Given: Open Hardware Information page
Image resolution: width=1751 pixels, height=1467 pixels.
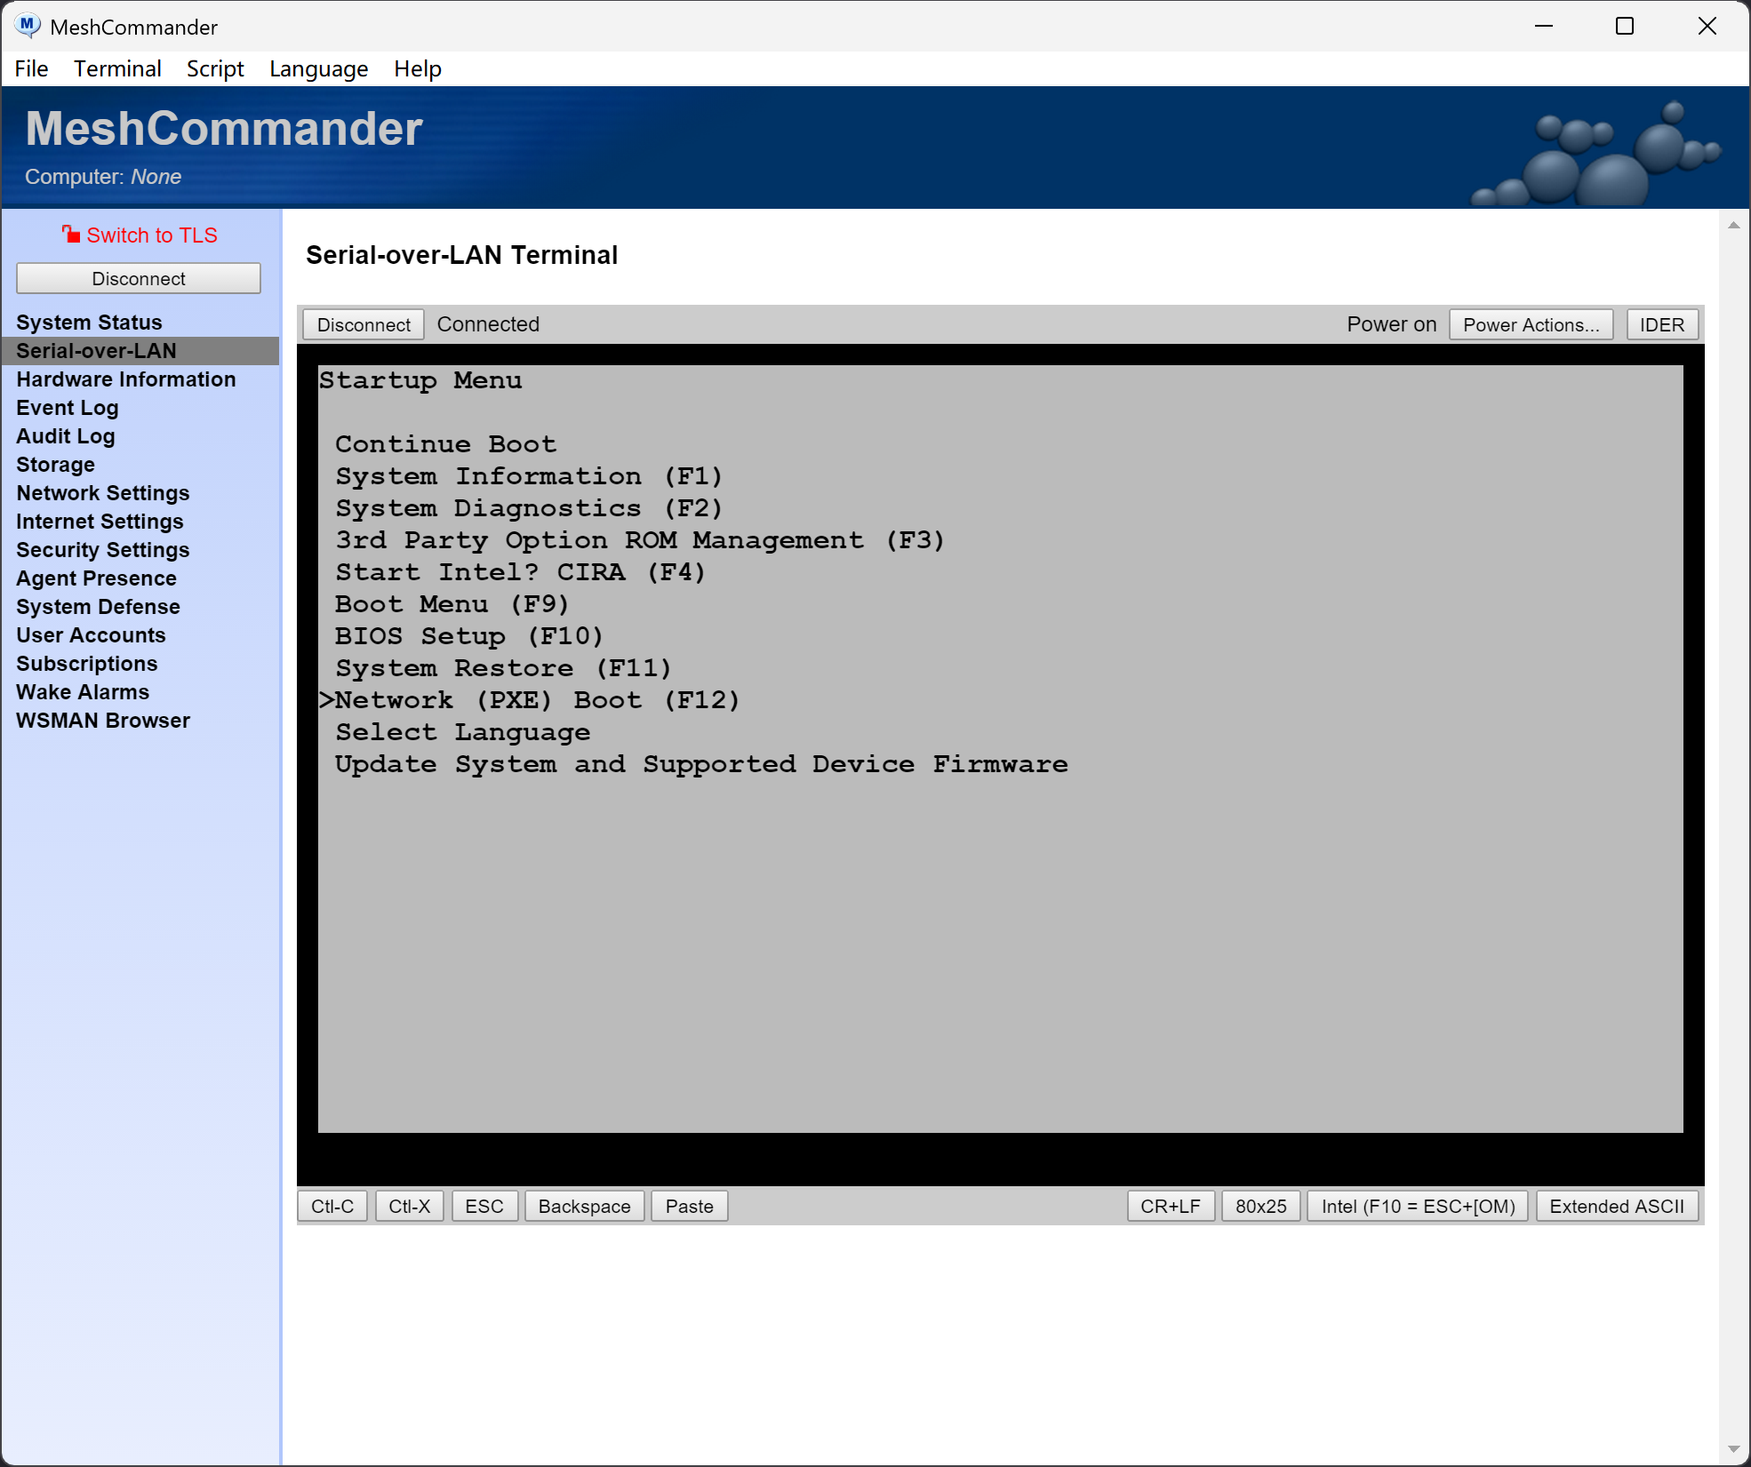Looking at the screenshot, I should [126, 379].
